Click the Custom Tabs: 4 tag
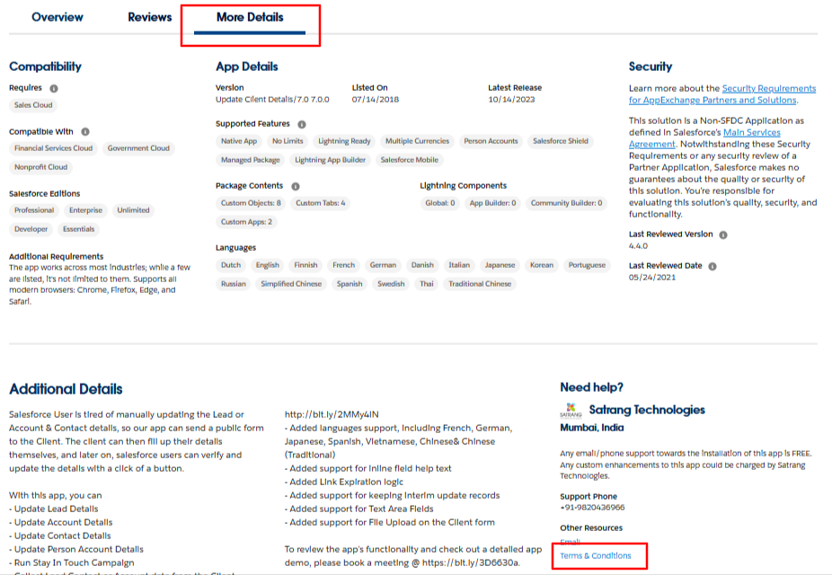 pos(321,203)
